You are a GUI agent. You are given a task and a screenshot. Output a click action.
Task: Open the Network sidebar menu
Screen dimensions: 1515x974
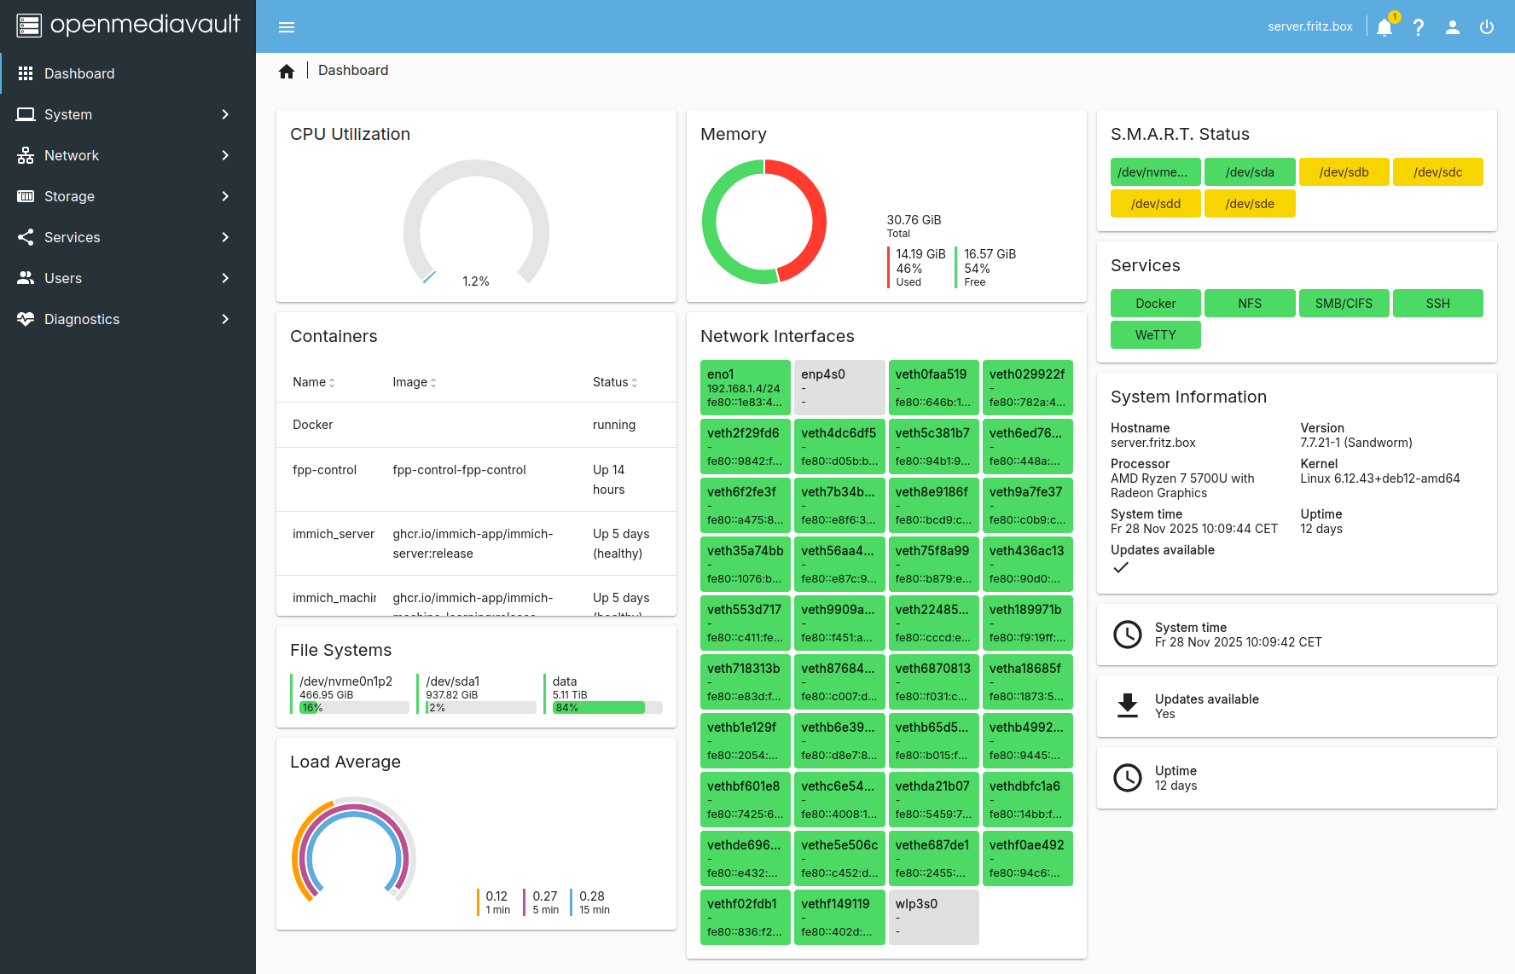pos(128,155)
